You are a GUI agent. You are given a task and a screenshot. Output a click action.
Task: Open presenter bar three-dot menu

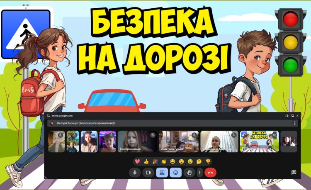tap(295, 123)
